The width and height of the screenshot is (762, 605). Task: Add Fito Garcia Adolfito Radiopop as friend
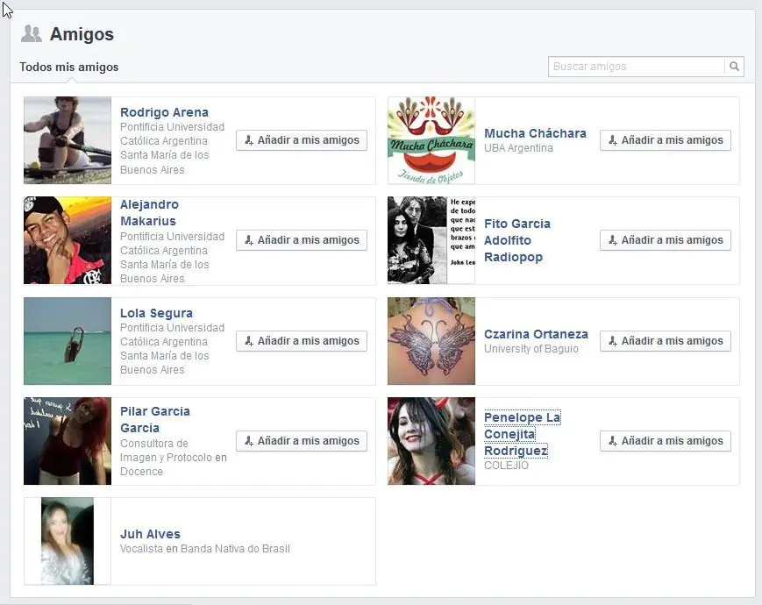(x=666, y=240)
